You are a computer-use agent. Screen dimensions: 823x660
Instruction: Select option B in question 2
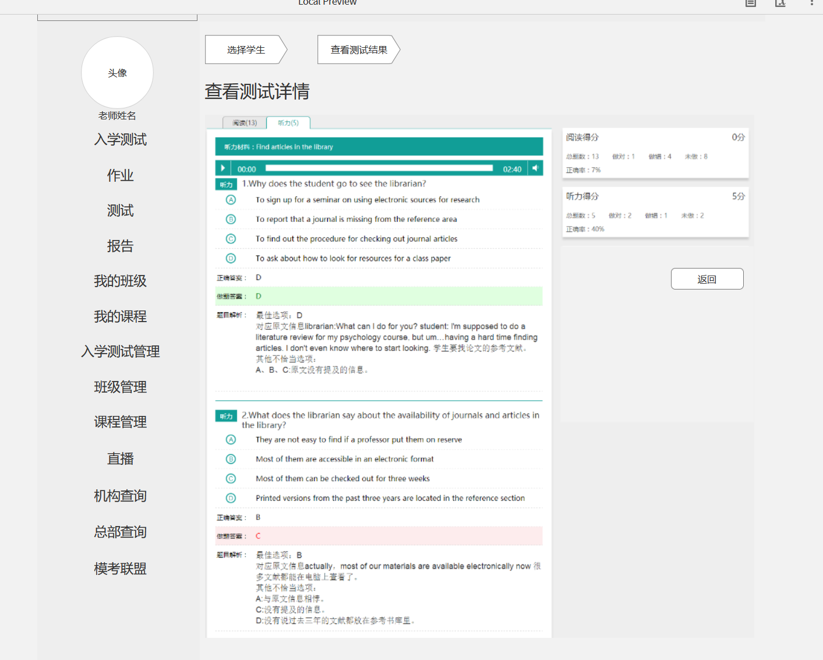(231, 459)
